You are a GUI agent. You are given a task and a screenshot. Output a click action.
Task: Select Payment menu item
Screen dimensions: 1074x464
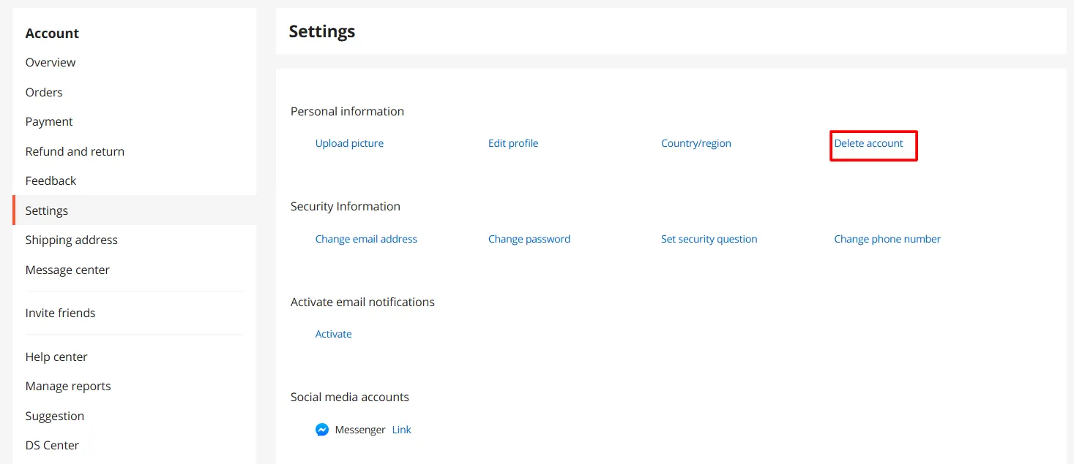(x=49, y=122)
